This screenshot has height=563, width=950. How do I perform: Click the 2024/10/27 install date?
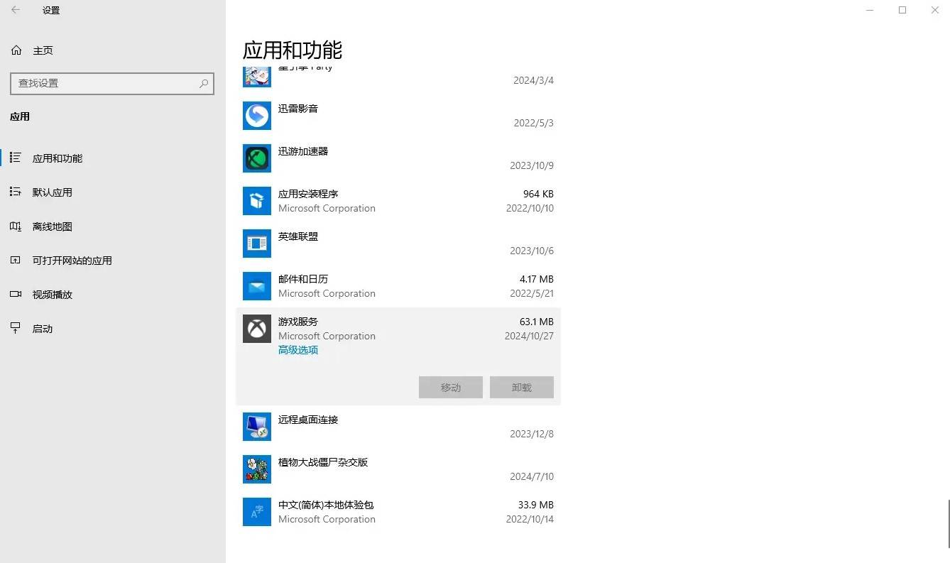click(x=529, y=336)
